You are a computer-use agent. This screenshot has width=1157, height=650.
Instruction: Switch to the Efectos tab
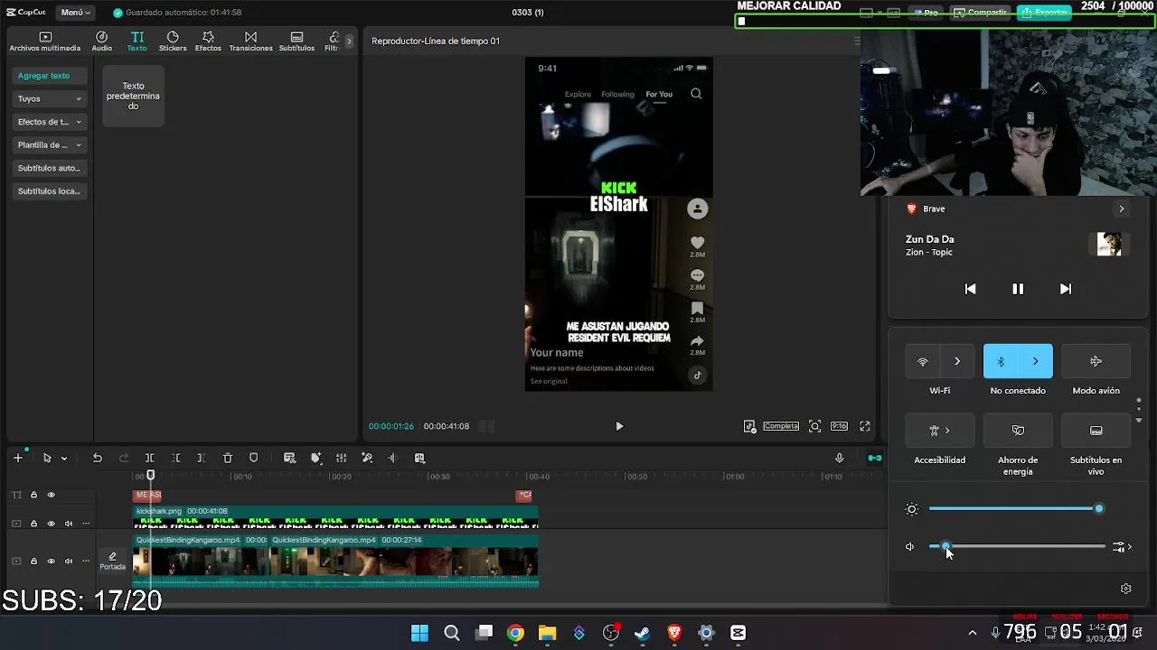208,42
